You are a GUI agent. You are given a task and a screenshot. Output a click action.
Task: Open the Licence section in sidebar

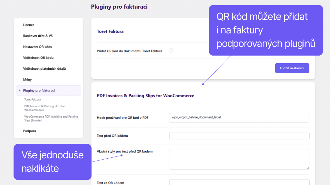point(29,25)
